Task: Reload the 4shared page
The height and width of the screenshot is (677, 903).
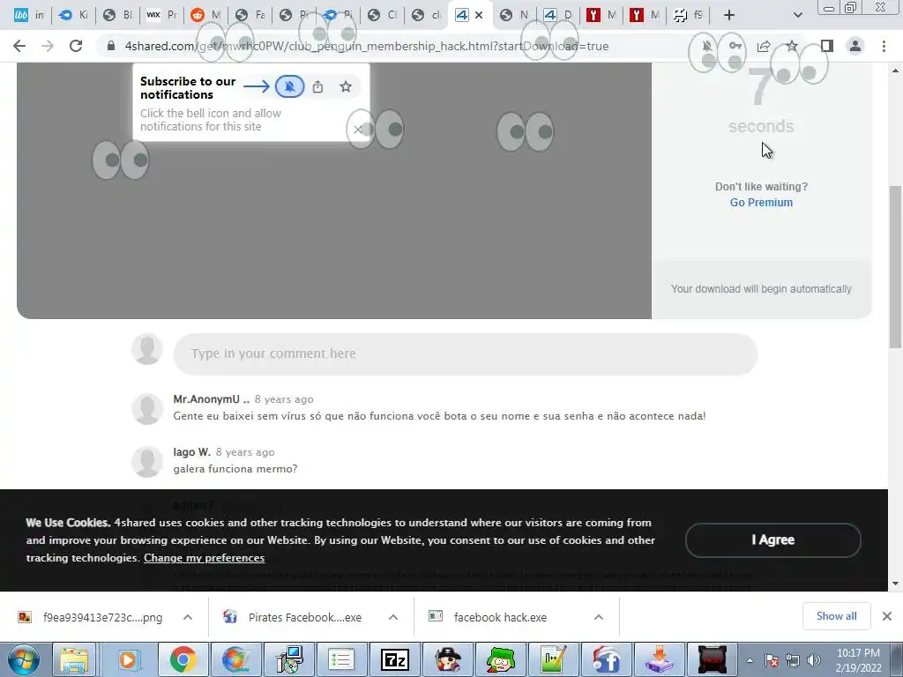Action: tap(76, 46)
